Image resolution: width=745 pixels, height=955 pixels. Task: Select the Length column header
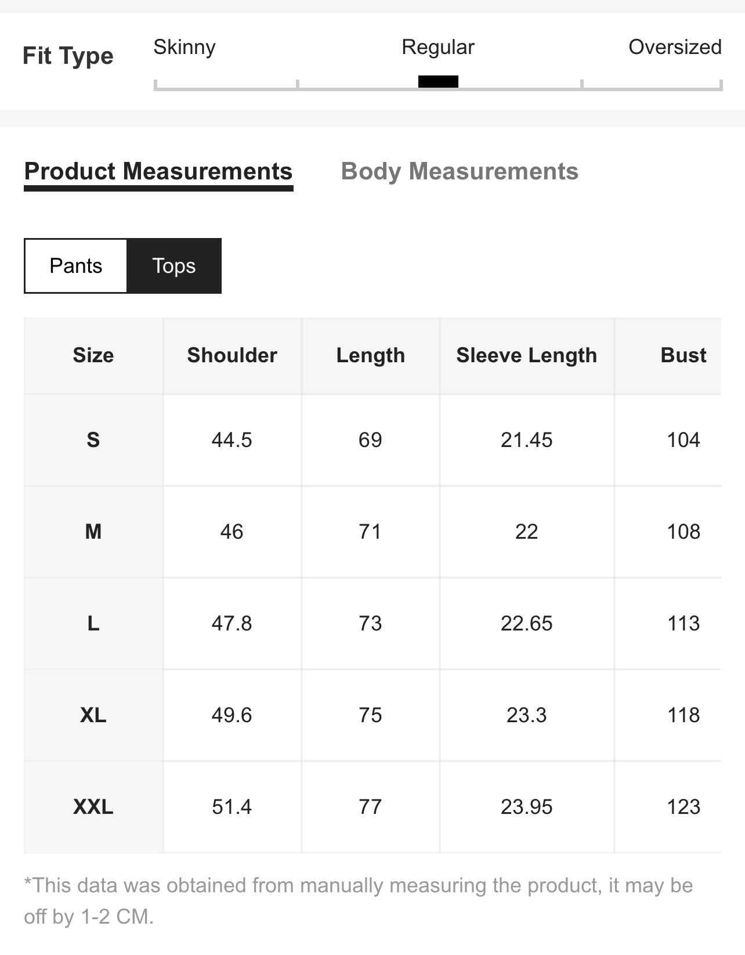pos(371,355)
